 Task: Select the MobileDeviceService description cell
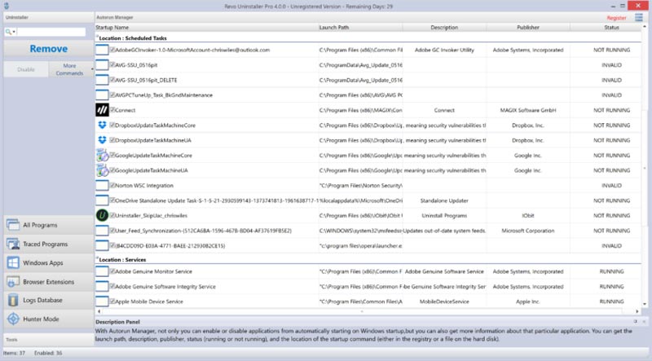[444, 302]
